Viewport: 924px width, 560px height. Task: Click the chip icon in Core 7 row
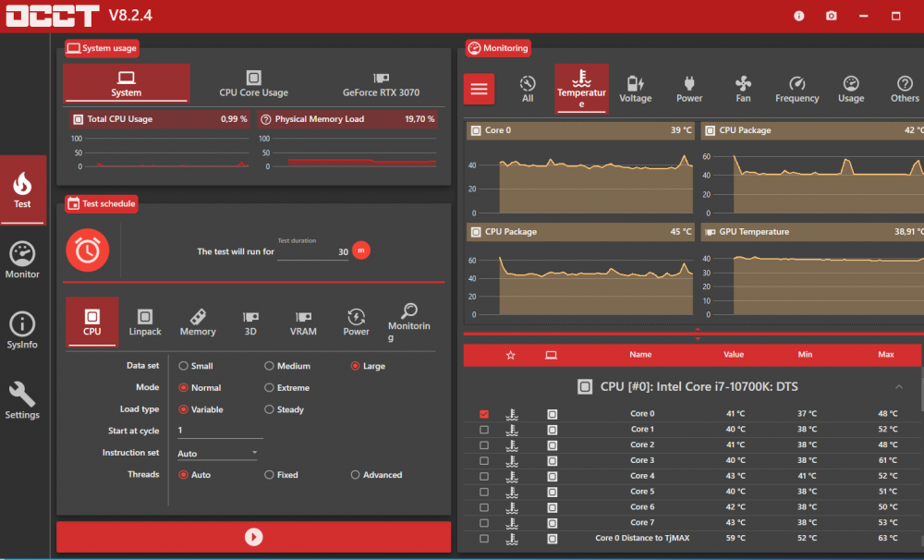tap(553, 523)
